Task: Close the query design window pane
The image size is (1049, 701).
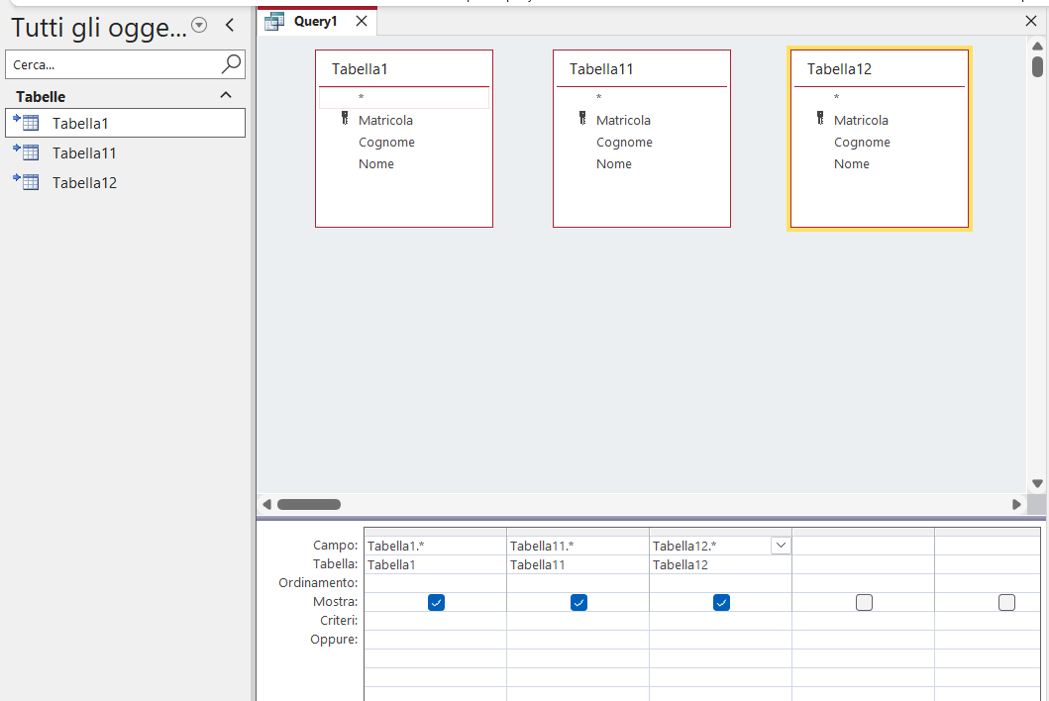Action: [1031, 22]
